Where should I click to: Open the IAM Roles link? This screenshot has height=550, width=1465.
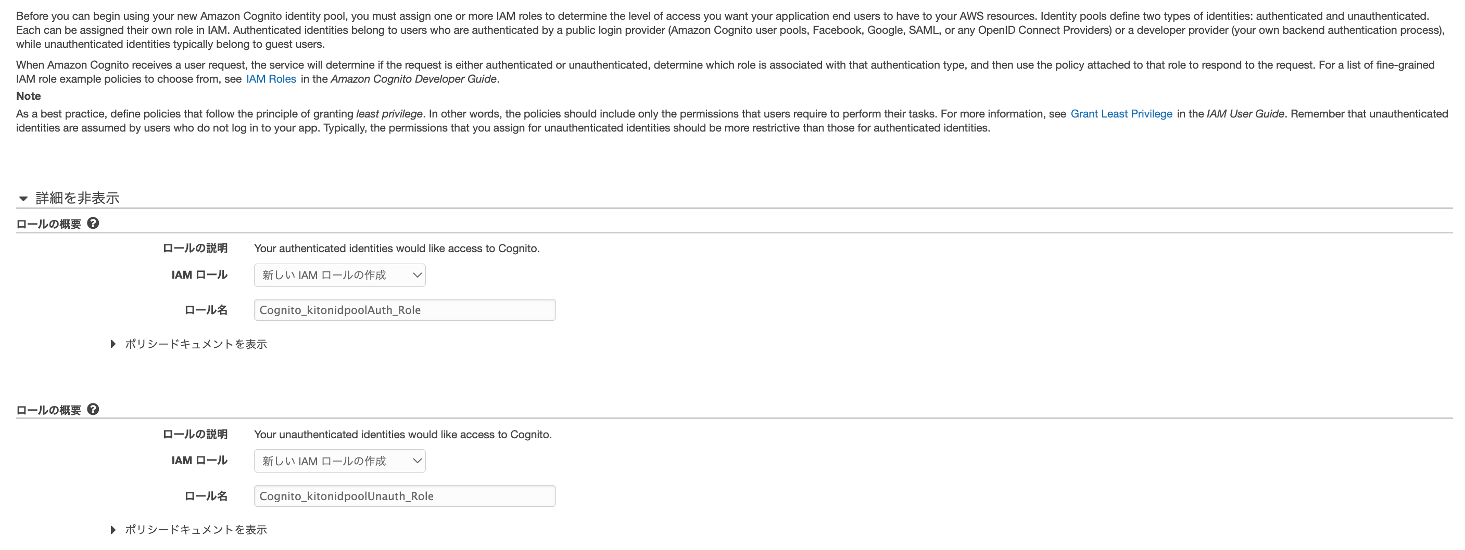pos(270,79)
